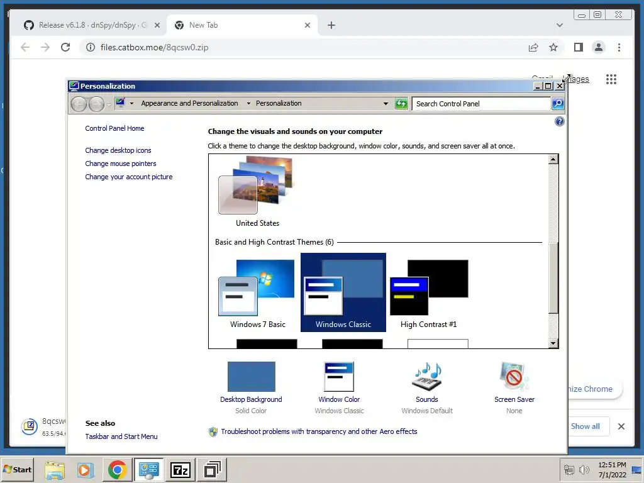
Task: Open Chrome tab search chevron
Action: coord(559,25)
